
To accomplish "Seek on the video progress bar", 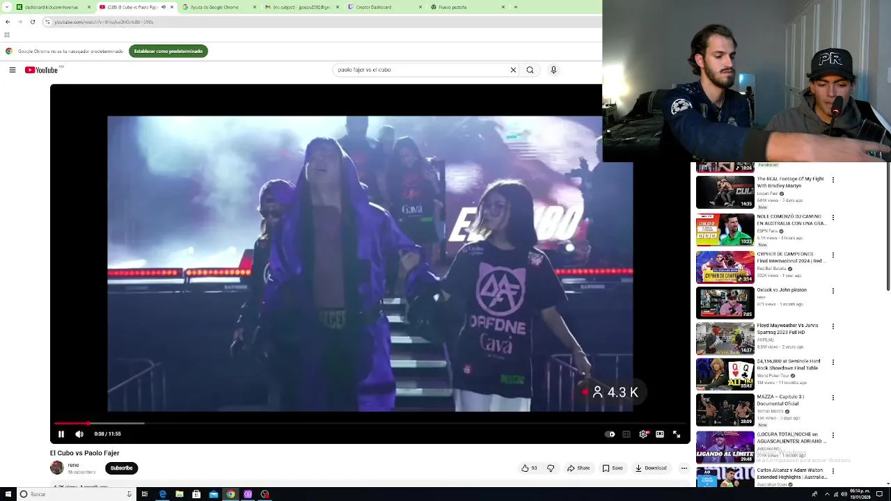I will 370,423.
